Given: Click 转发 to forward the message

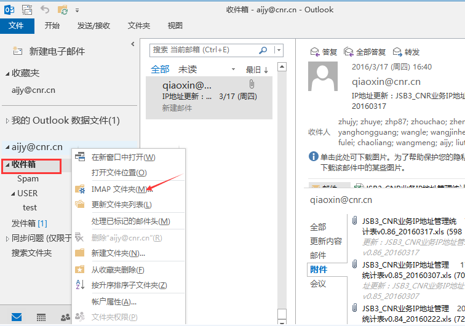Looking at the screenshot, I should [406, 52].
